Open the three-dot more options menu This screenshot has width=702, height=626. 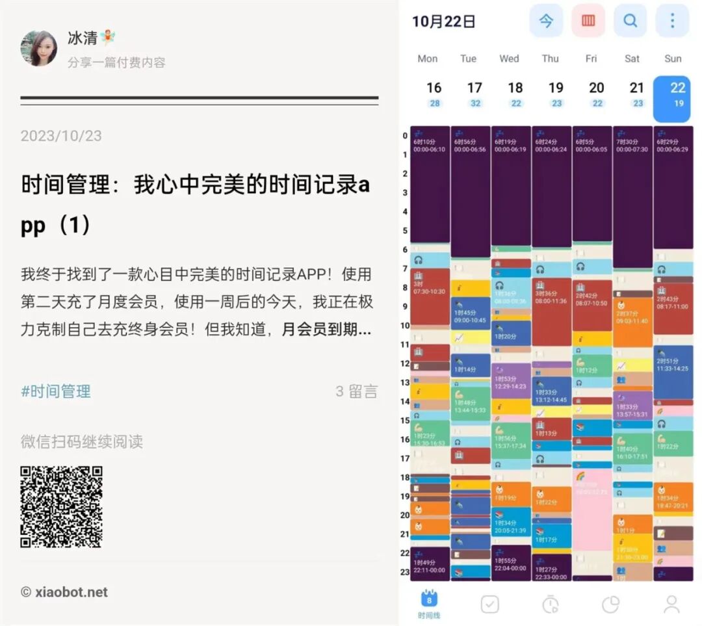[672, 21]
